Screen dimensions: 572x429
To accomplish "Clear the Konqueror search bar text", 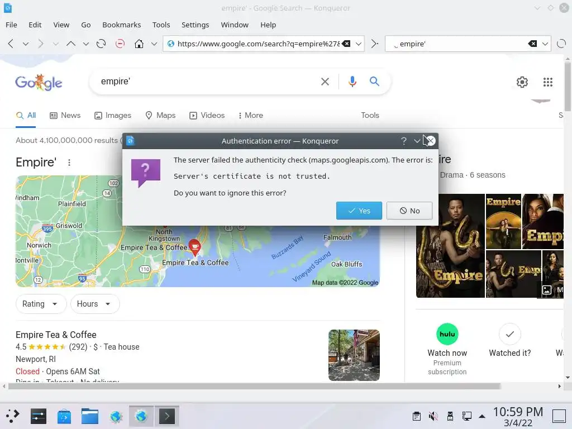I will 532,44.
